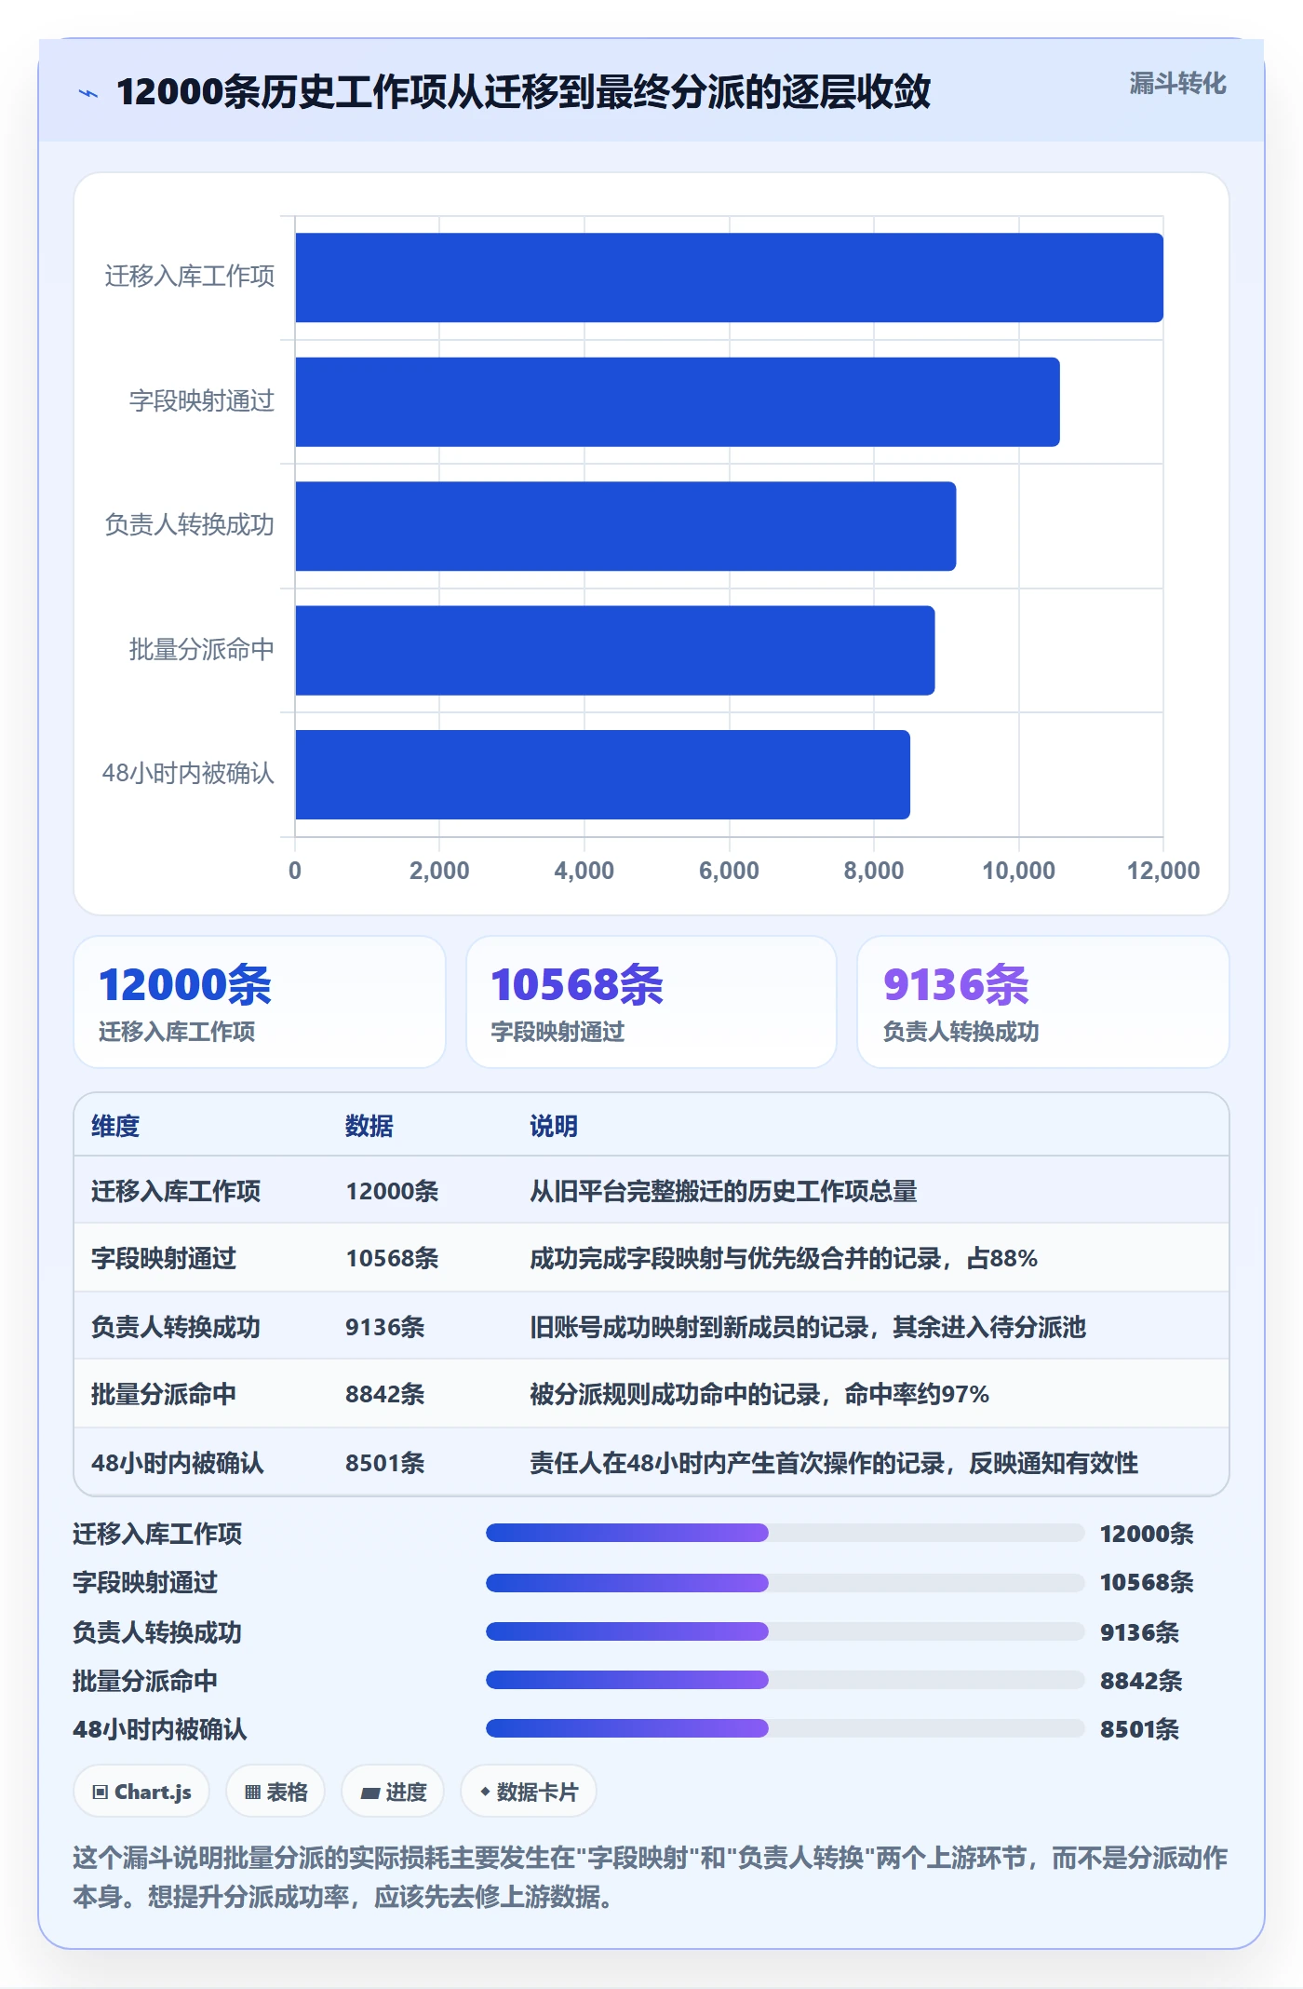1303x1989 pixels.
Task: Click the footer summary paragraph starting 这个漏斗说明
Action: pos(651,1877)
